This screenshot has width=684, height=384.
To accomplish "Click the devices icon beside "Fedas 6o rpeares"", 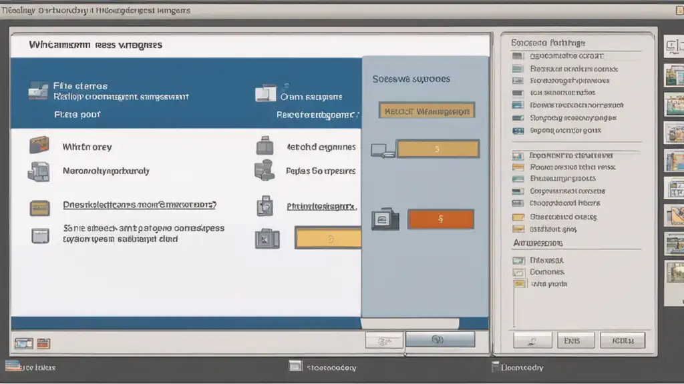I will 265,170.
